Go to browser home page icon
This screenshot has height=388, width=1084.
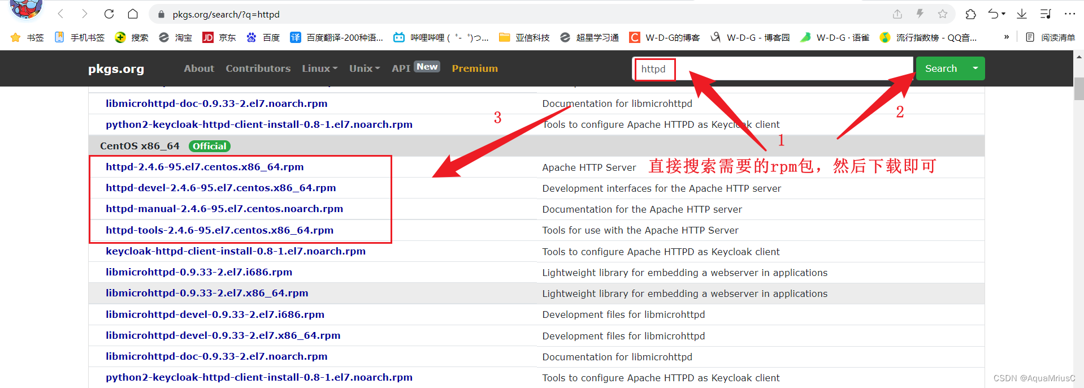click(133, 14)
